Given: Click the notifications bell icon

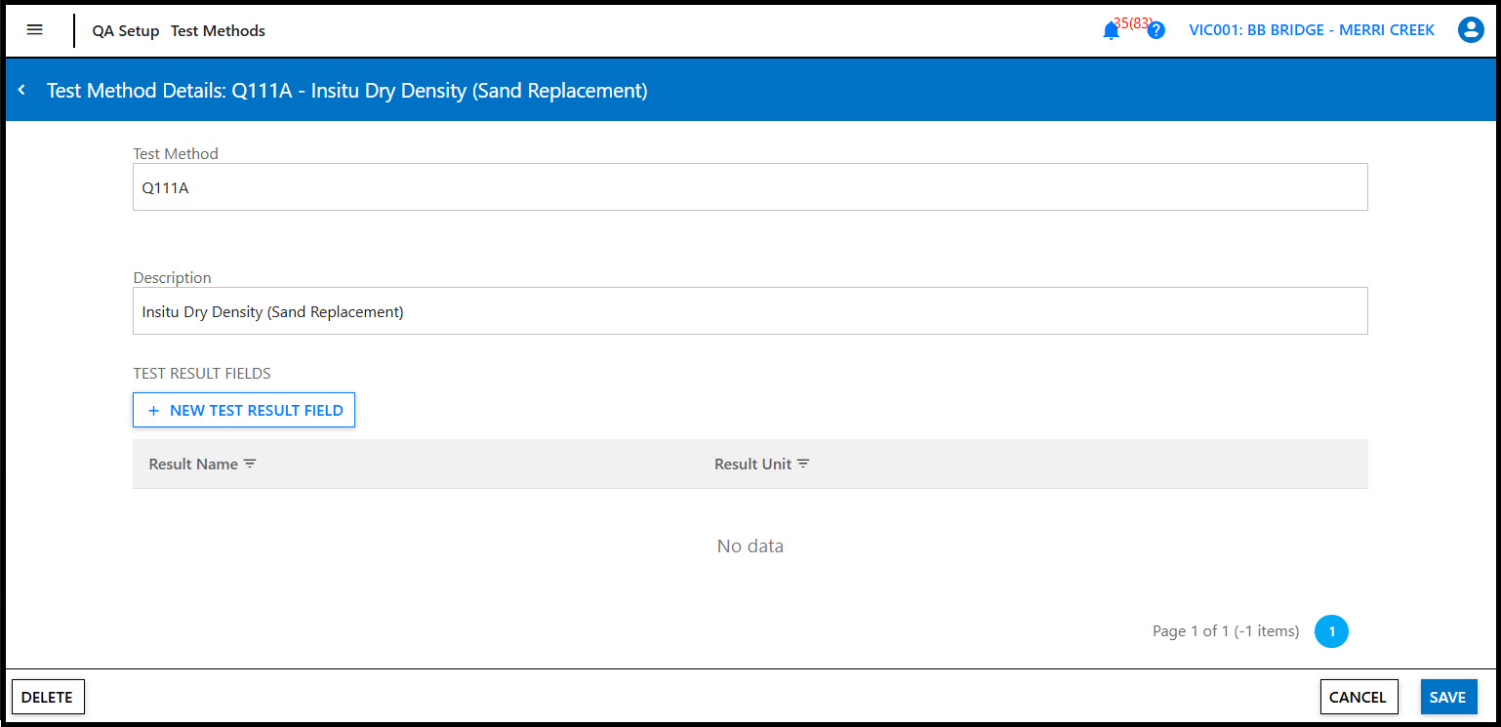Looking at the screenshot, I should [1111, 31].
